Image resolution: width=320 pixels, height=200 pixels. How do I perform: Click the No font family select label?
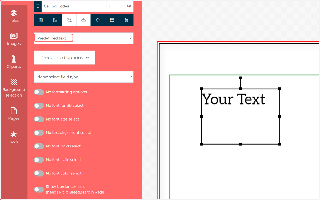(65, 106)
